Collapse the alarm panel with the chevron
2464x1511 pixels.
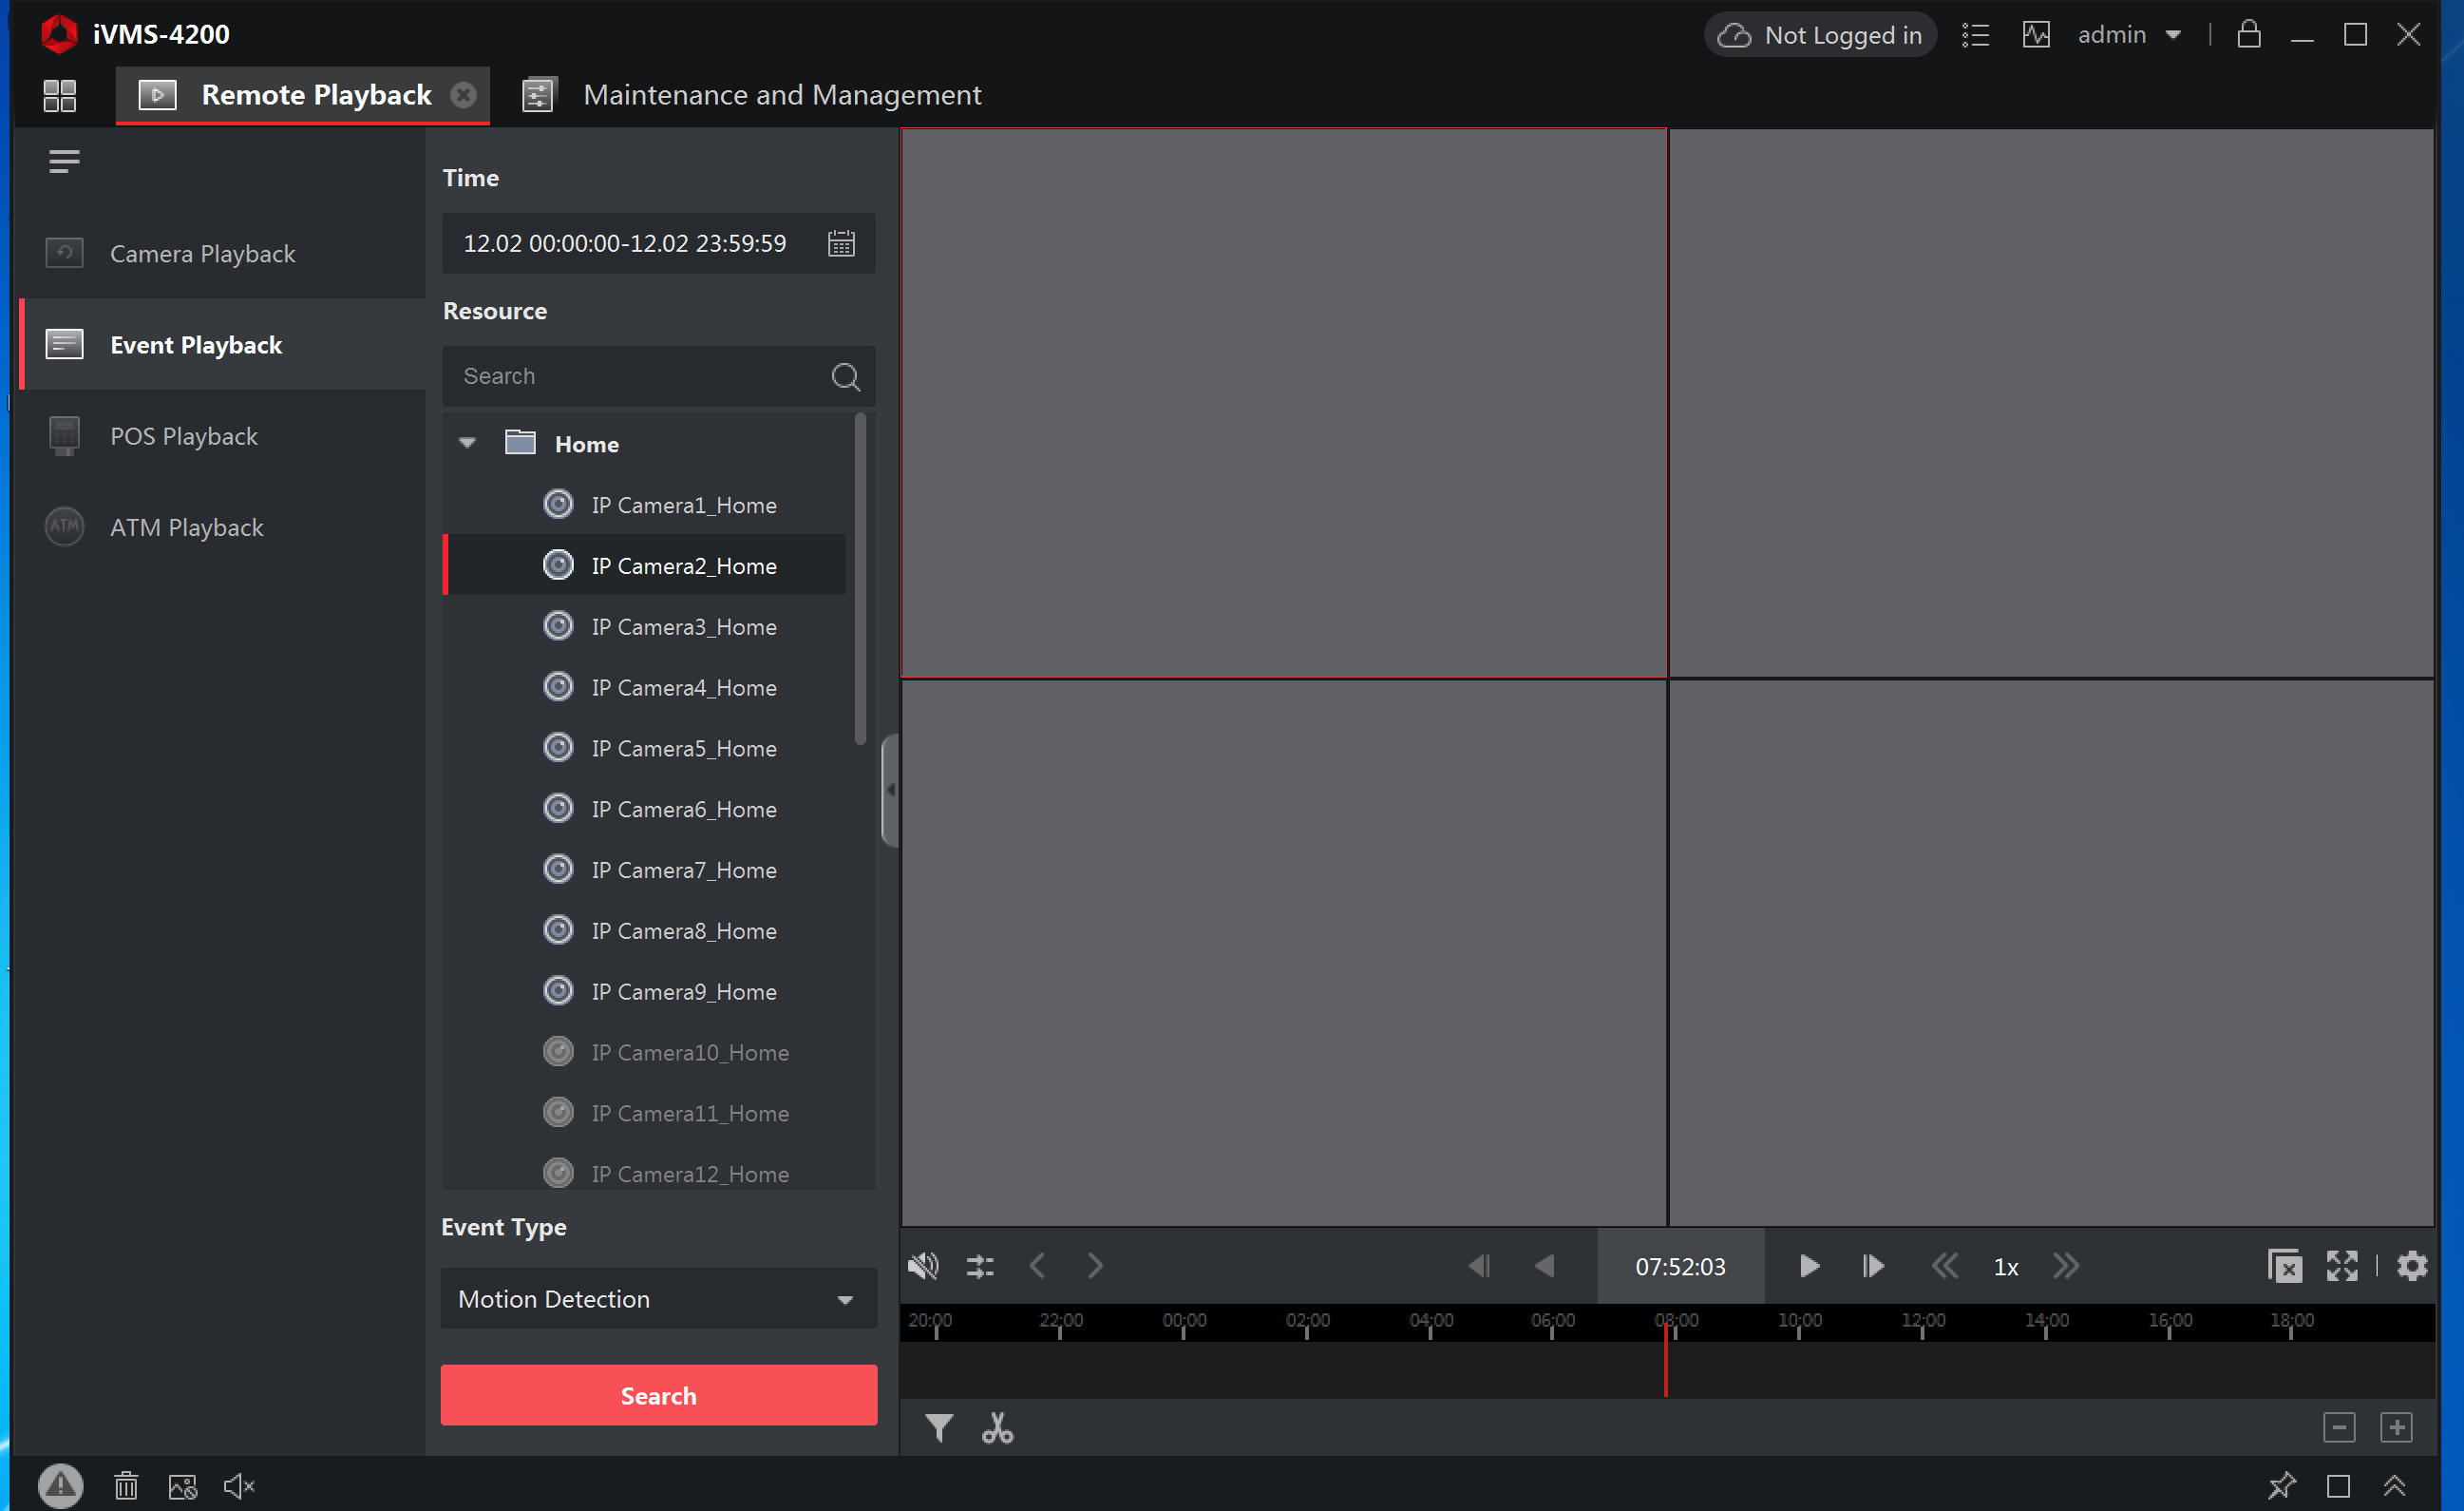2394,1486
